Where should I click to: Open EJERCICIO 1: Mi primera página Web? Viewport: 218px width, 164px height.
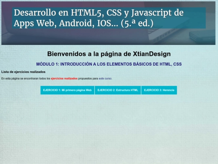coord(67,90)
